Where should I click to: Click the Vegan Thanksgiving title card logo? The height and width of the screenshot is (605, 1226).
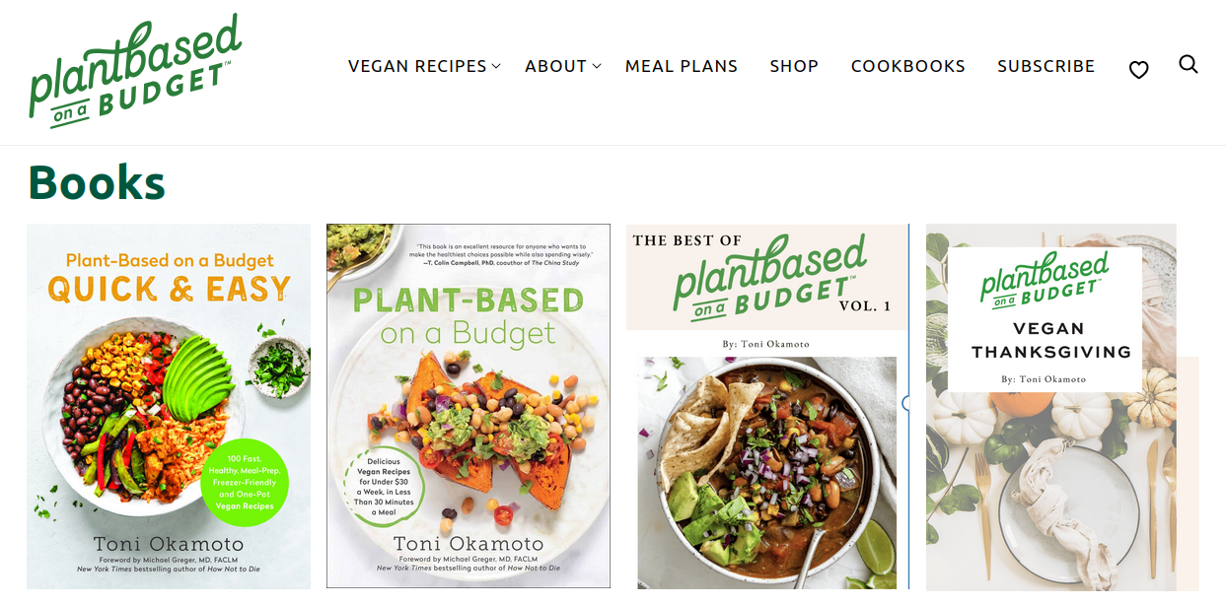pos(1045,277)
